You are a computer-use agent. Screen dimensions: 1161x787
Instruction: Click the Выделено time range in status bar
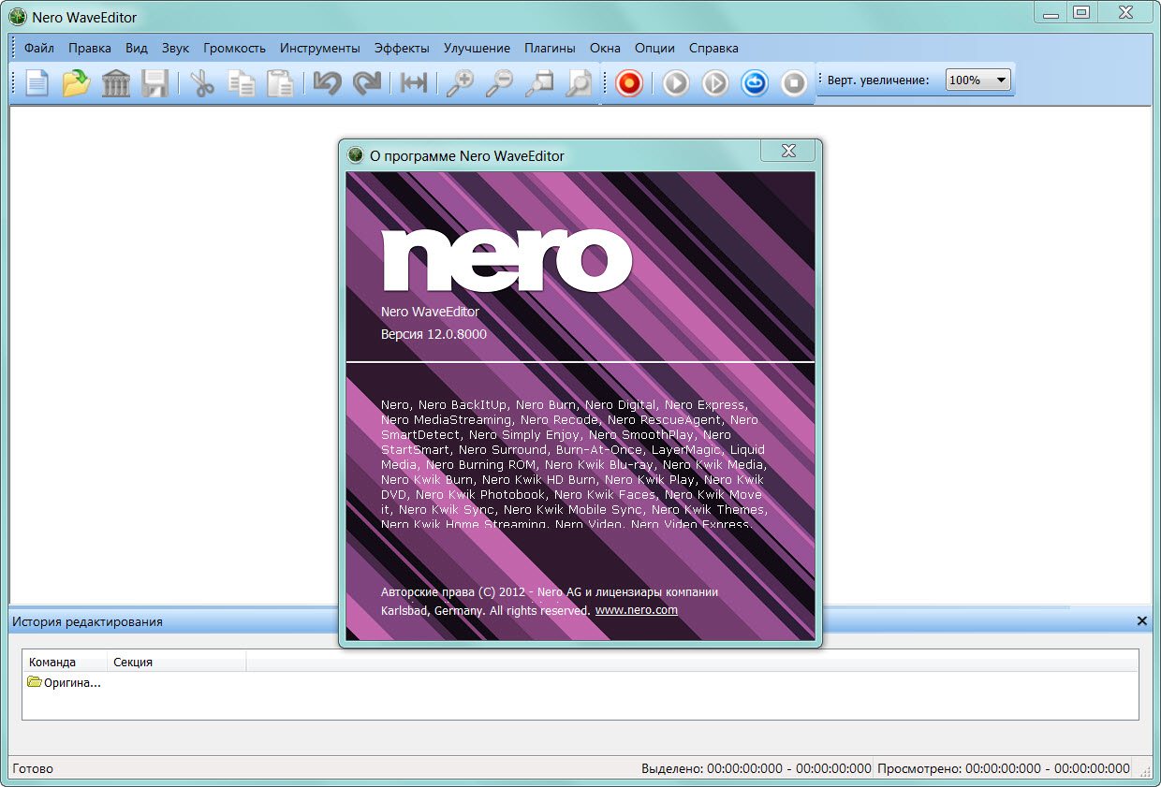(757, 768)
